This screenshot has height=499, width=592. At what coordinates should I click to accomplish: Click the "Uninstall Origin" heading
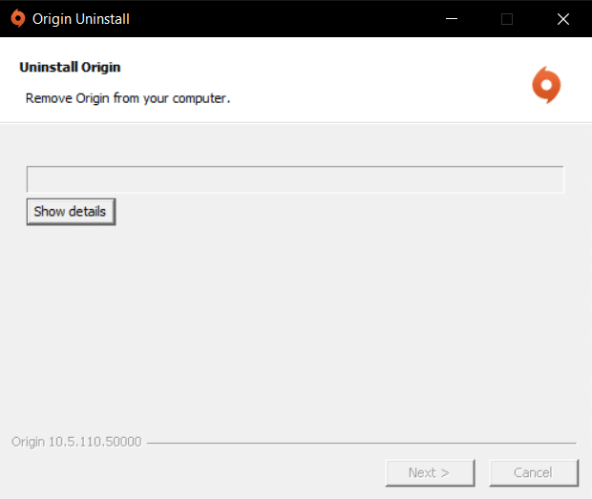[x=70, y=67]
